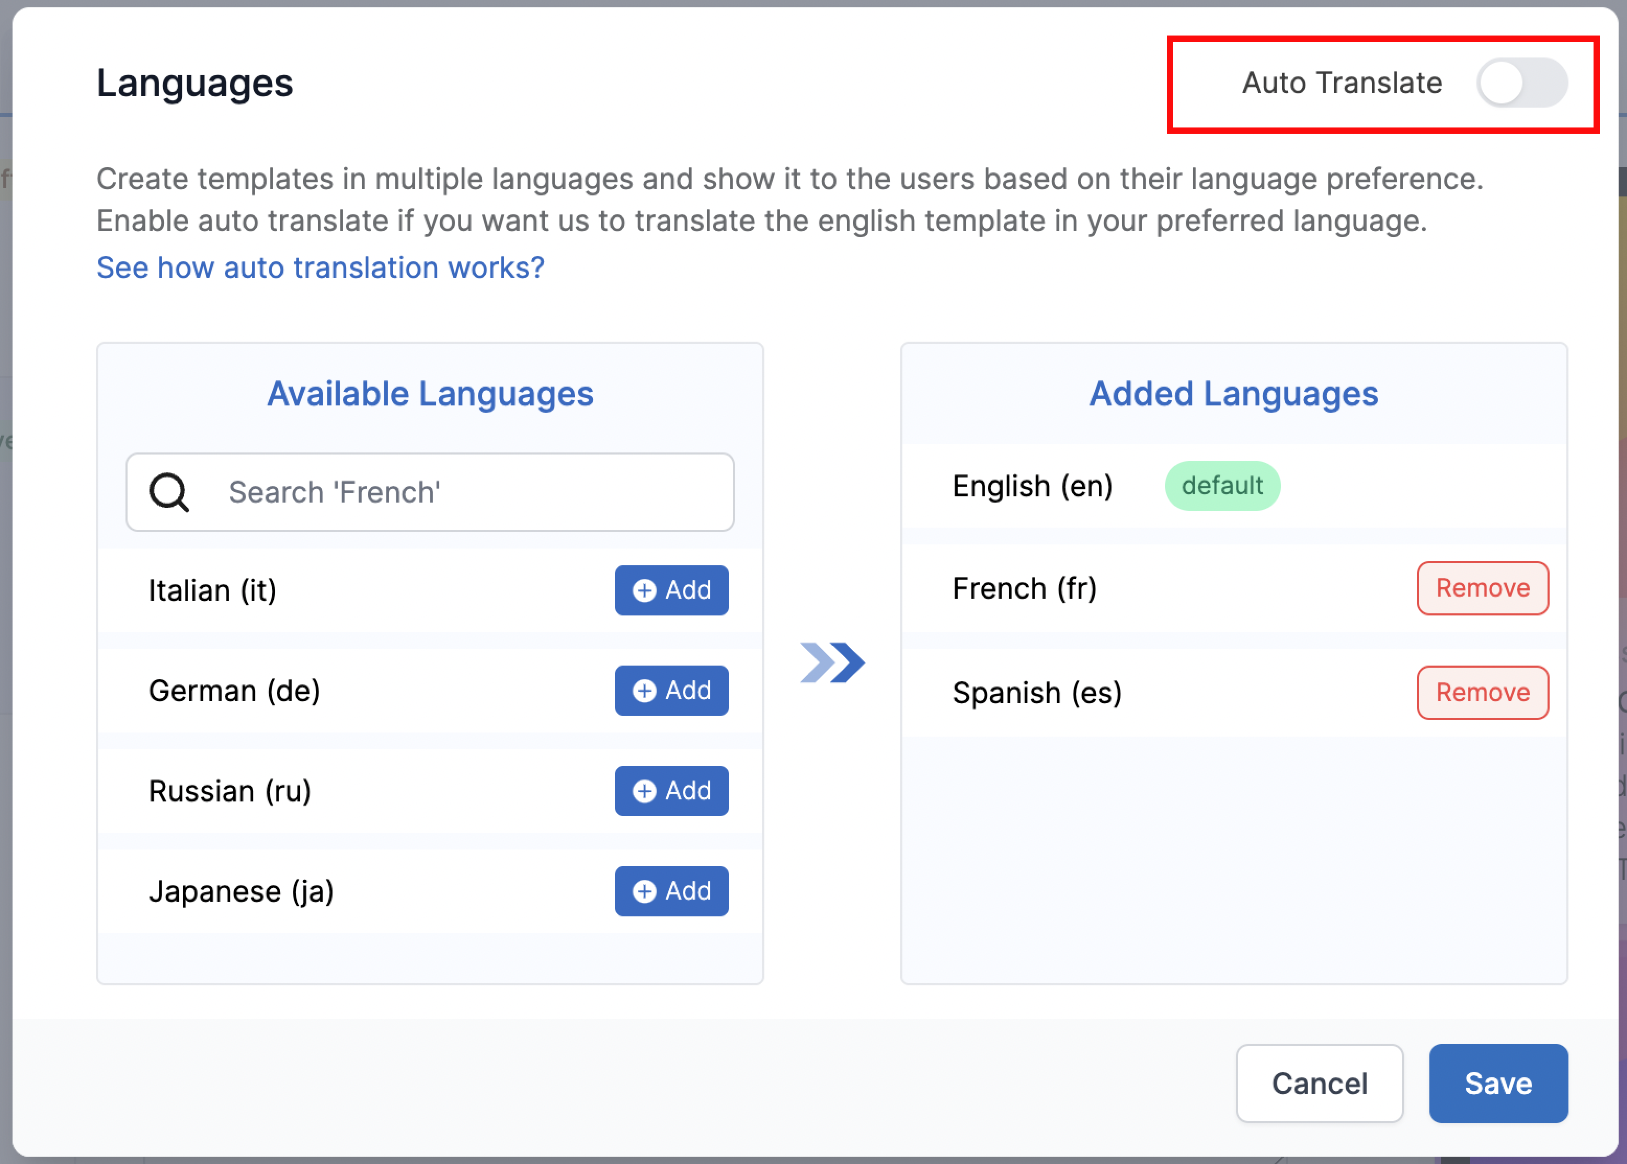Save the language settings

pos(1497,1084)
